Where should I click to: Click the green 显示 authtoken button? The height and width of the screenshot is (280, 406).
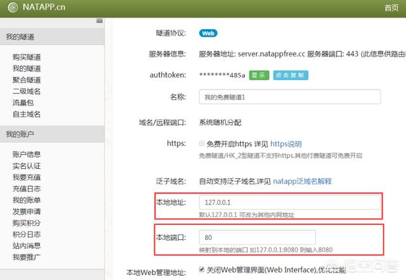point(259,75)
